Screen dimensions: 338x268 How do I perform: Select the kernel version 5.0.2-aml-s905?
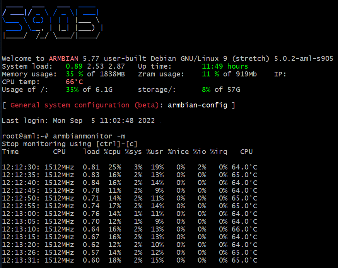pos(304,59)
